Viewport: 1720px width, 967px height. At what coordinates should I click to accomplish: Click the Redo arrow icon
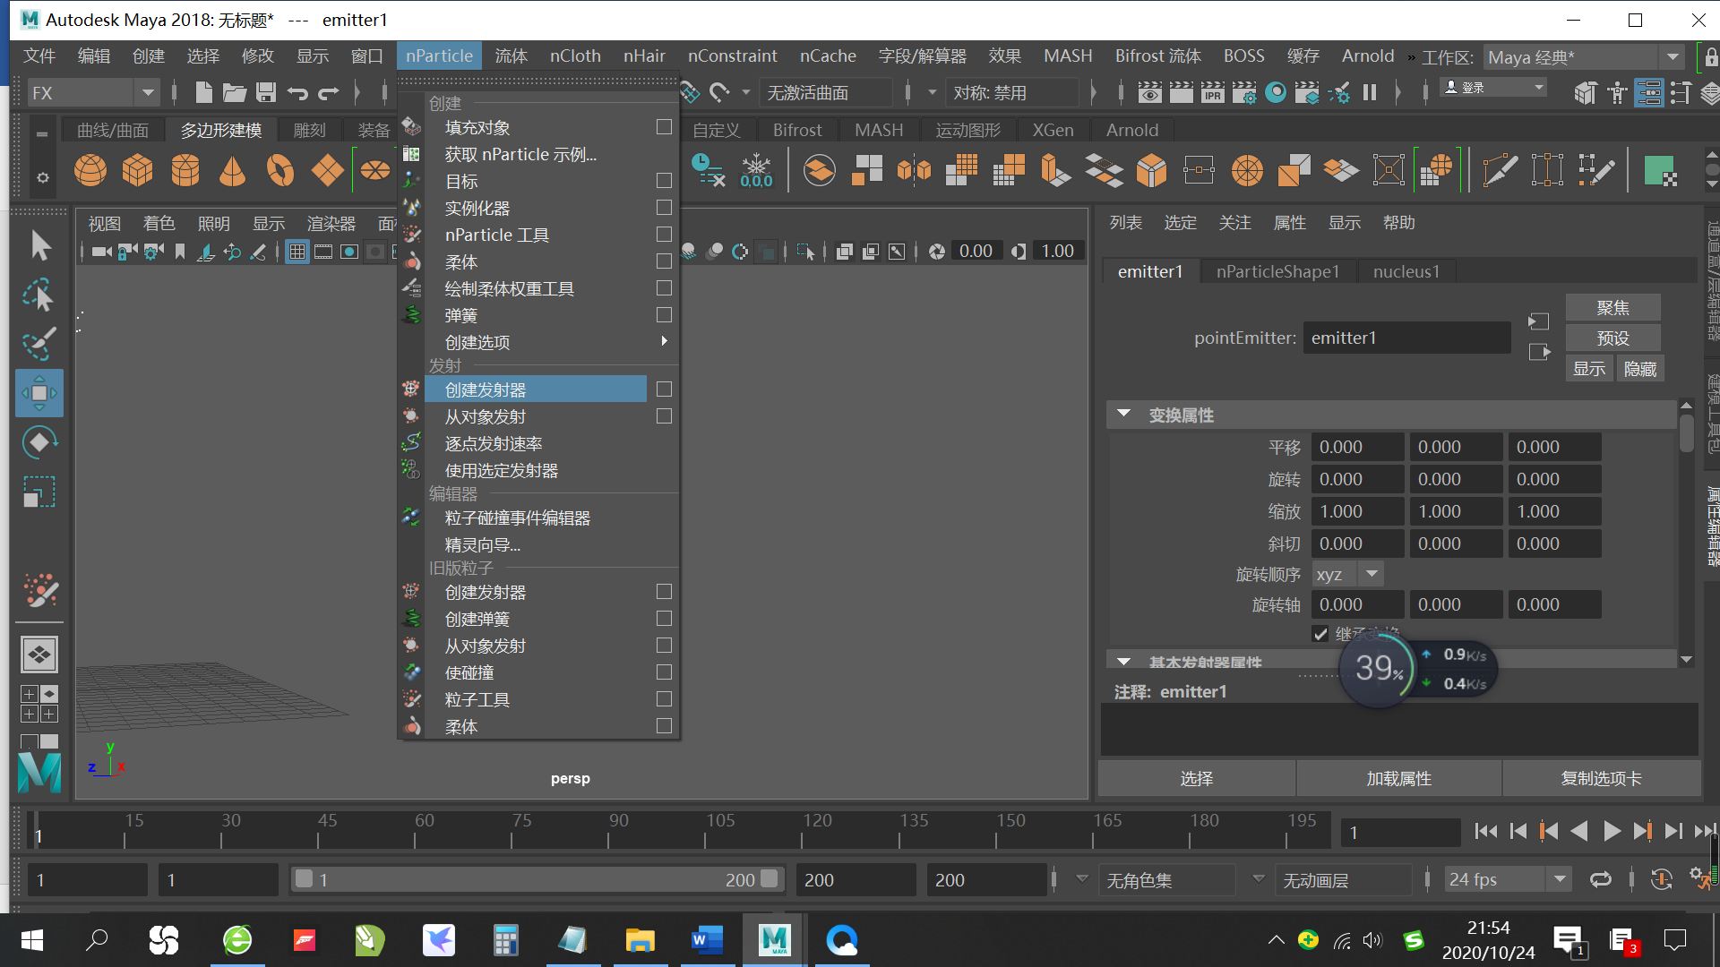(329, 92)
